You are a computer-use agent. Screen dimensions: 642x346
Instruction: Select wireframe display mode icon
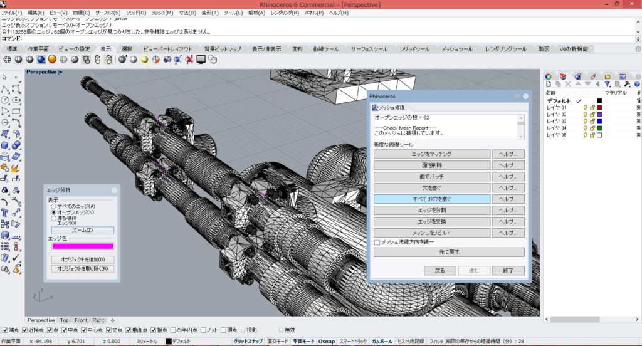point(8,60)
